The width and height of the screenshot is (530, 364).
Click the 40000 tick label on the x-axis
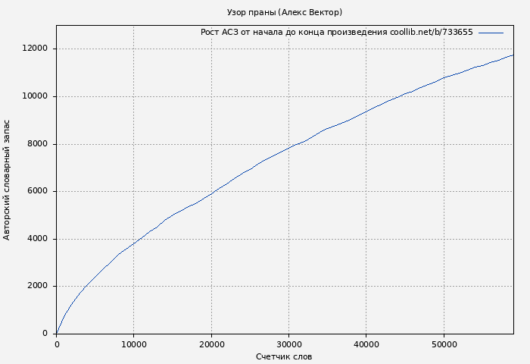point(366,344)
